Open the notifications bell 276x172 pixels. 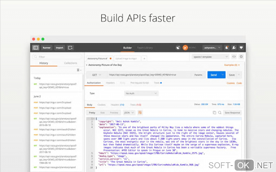tap(227, 47)
